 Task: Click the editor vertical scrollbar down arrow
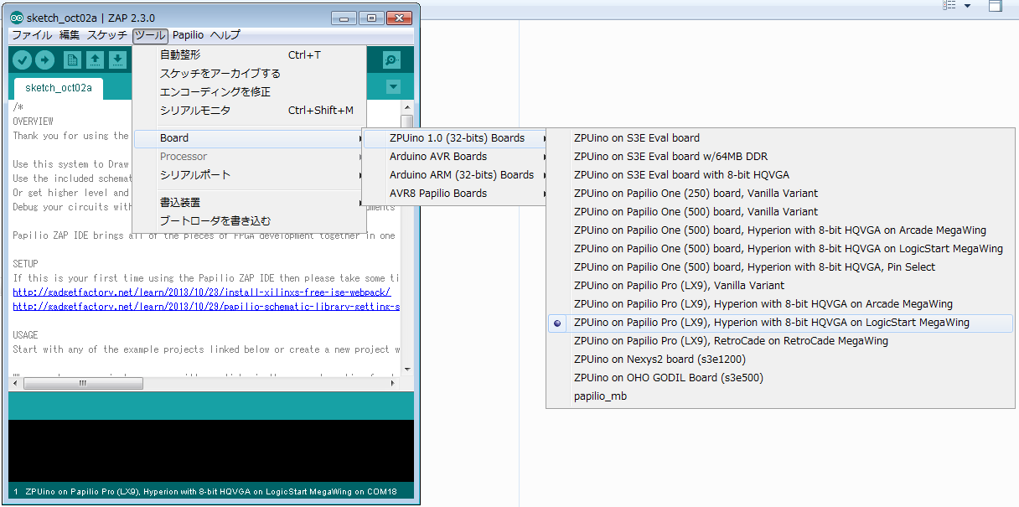tap(407, 369)
